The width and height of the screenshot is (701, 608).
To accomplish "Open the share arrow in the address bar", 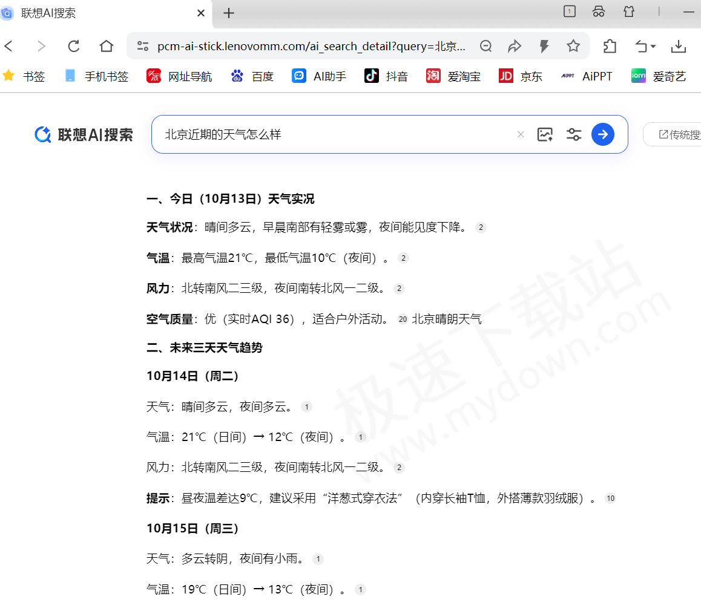I will click(515, 46).
